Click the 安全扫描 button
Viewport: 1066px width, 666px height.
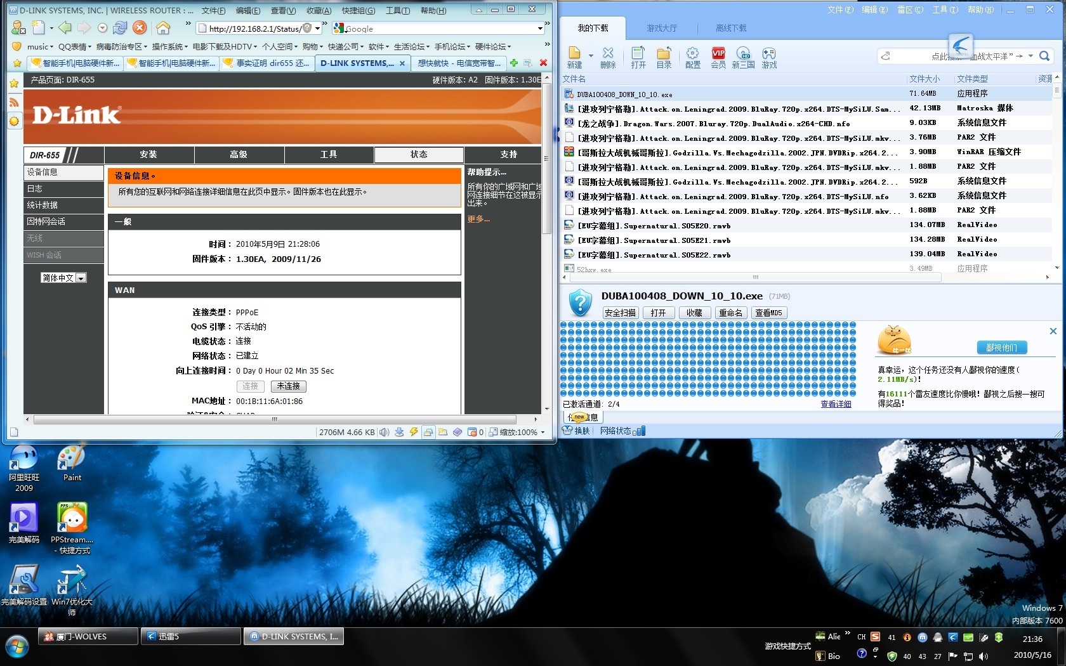click(x=620, y=313)
